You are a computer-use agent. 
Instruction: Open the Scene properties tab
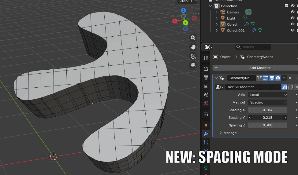click(x=206, y=94)
